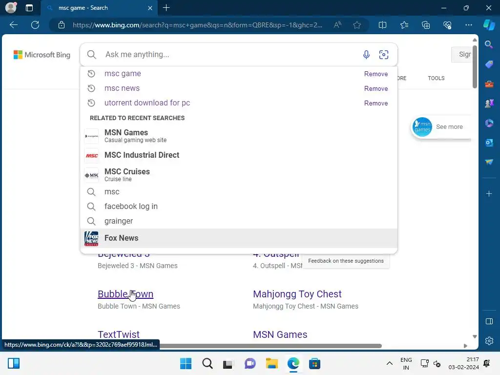Close the 'msc game - Search' tab
500x375 pixels.
point(150,8)
